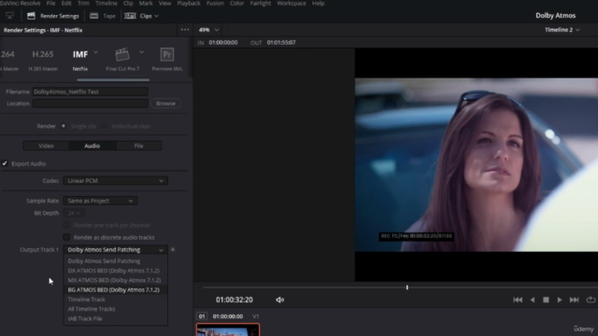
Task: Open Render Settings three-dots options menu
Action: (x=185, y=30)
